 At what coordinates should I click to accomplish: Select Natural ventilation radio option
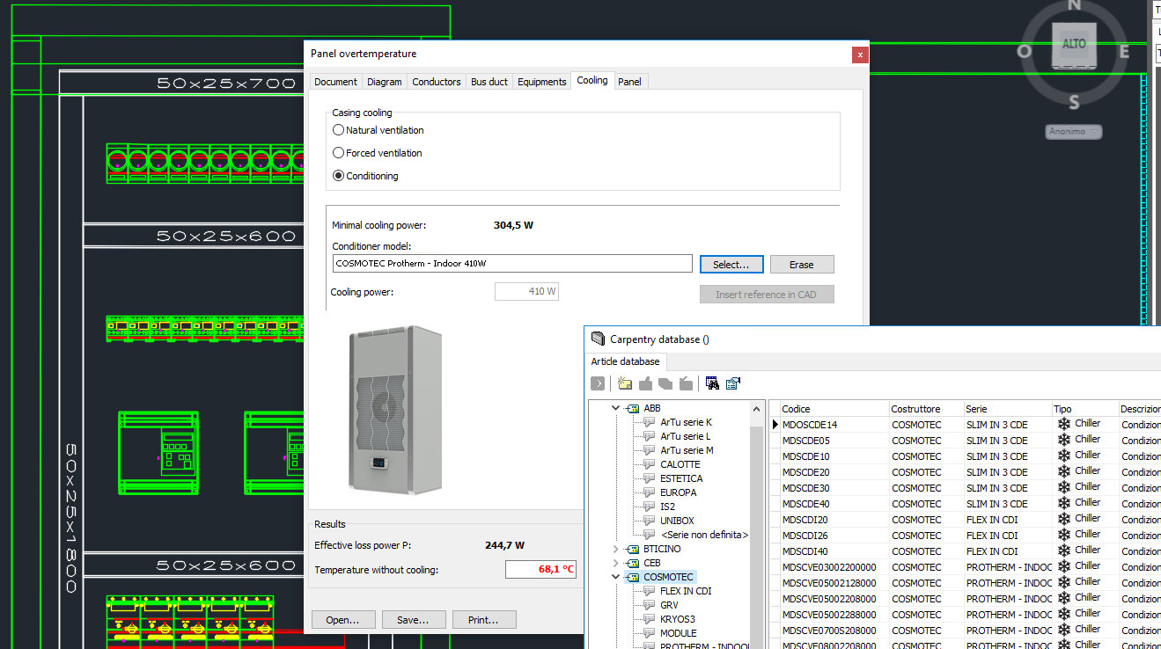339,130
